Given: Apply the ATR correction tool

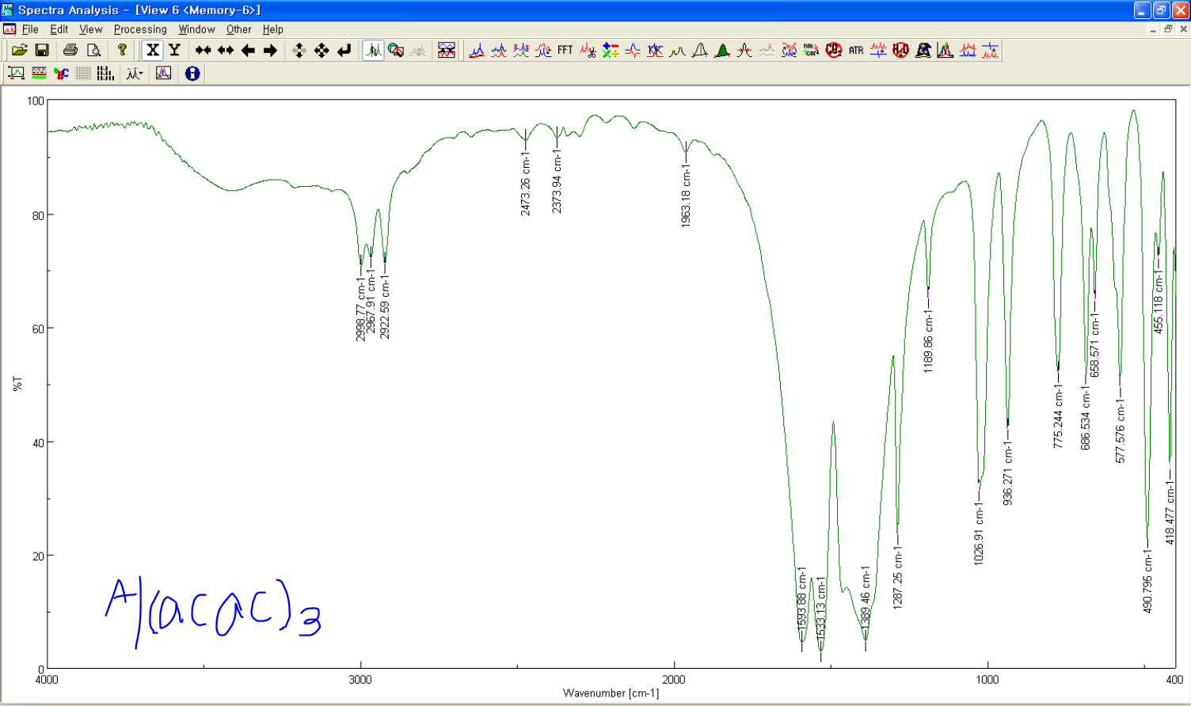Looking at the screenshot, I should (858, 51).
